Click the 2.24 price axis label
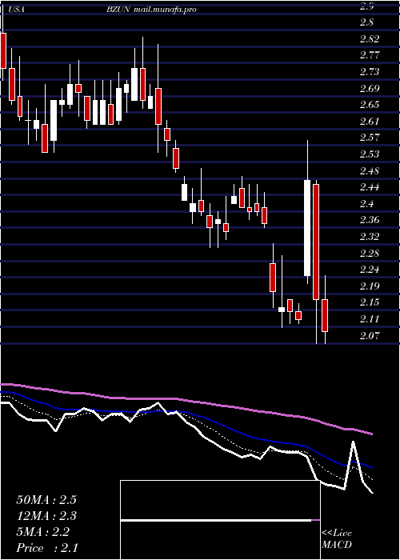 point(371,270)
